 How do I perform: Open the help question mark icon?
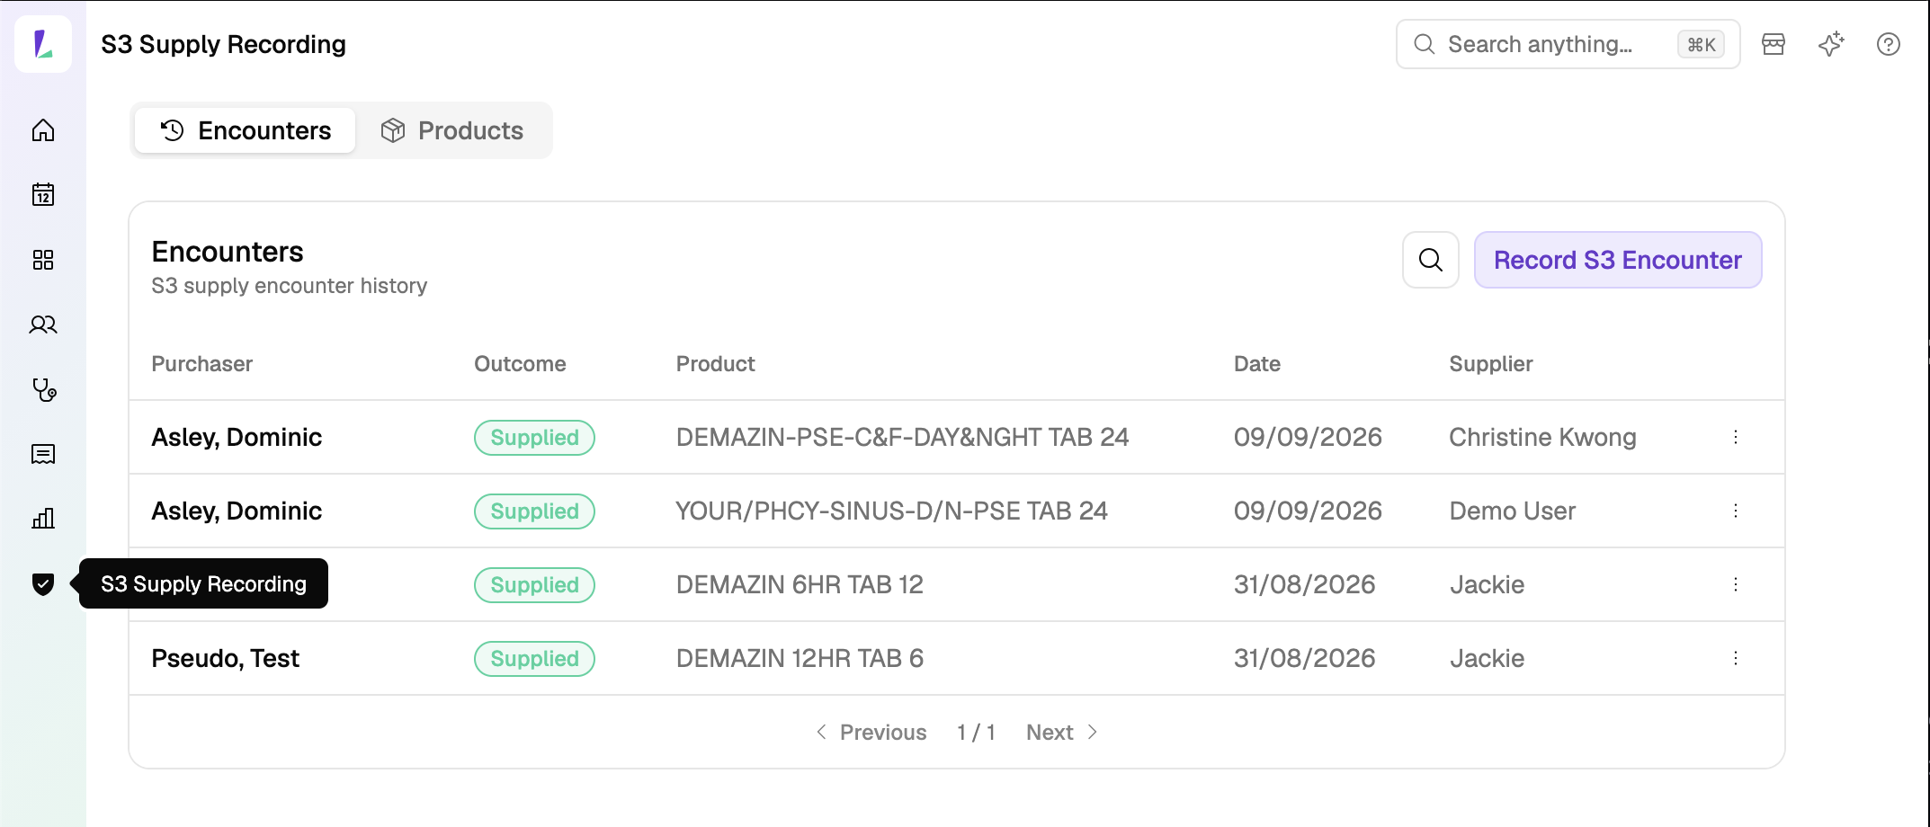pyautogui.click(x=1889, y=44)
